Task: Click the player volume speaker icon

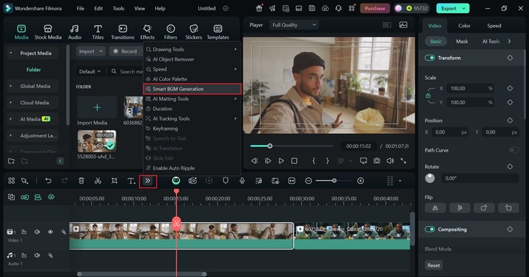Action: 390,161
